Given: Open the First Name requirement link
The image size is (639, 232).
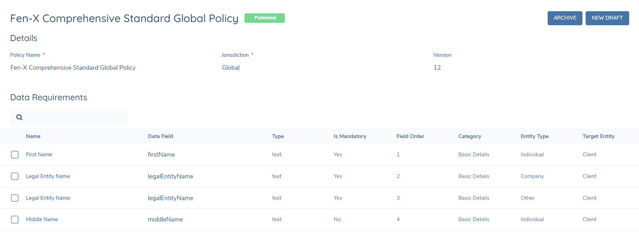Looking at the screenshot, I should [x=39, y=155].
